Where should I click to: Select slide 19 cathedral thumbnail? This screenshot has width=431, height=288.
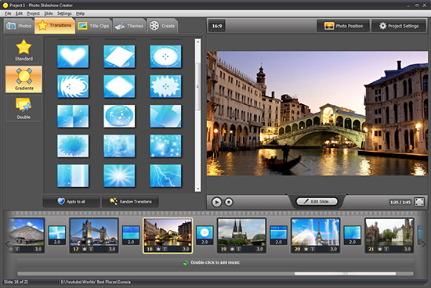241,236
